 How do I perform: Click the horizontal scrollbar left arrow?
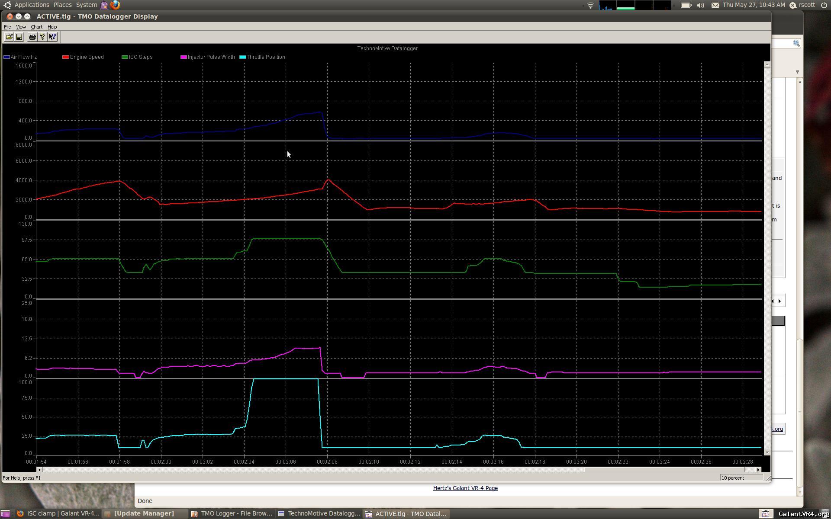39,470
